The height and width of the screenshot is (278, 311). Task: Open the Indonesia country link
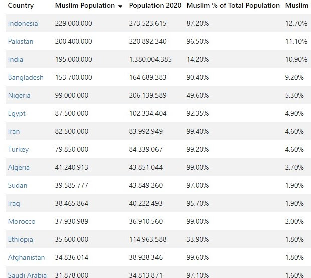point(23,24)
